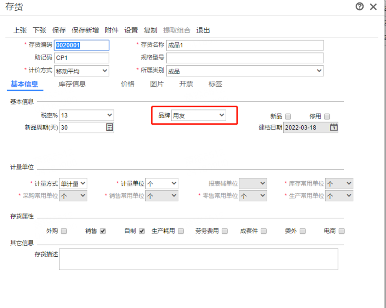The height and width of the screenshot is (308, 386).
Task: Open the empty 报表辅单位 dropdown
Action: tap(253, 183)
